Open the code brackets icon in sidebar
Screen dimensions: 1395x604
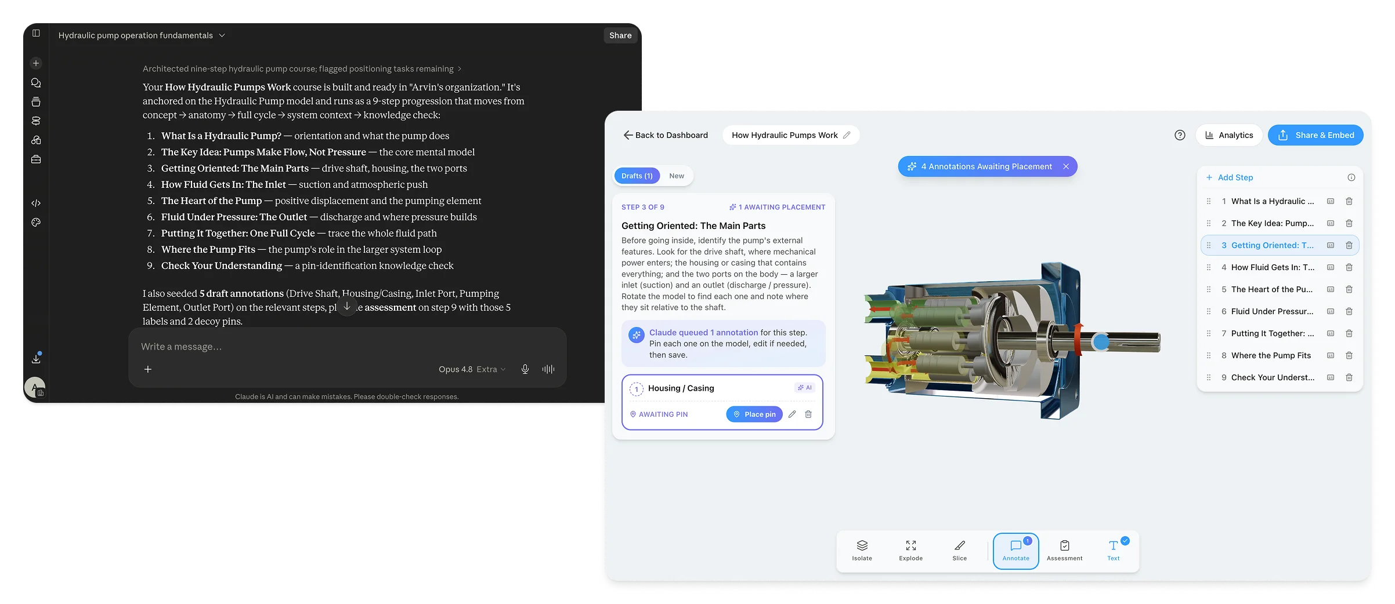[36, 203]
